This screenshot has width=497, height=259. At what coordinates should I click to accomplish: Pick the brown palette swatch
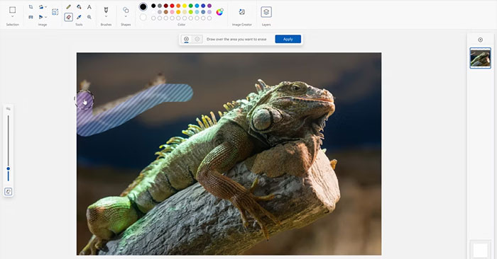click(x=165, y=12)
